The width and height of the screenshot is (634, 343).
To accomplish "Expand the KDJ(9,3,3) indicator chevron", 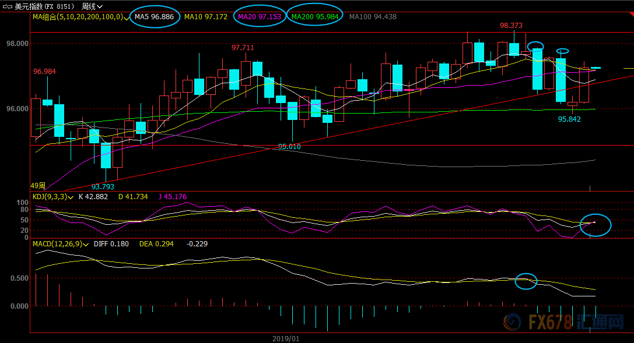I will 71,197.
